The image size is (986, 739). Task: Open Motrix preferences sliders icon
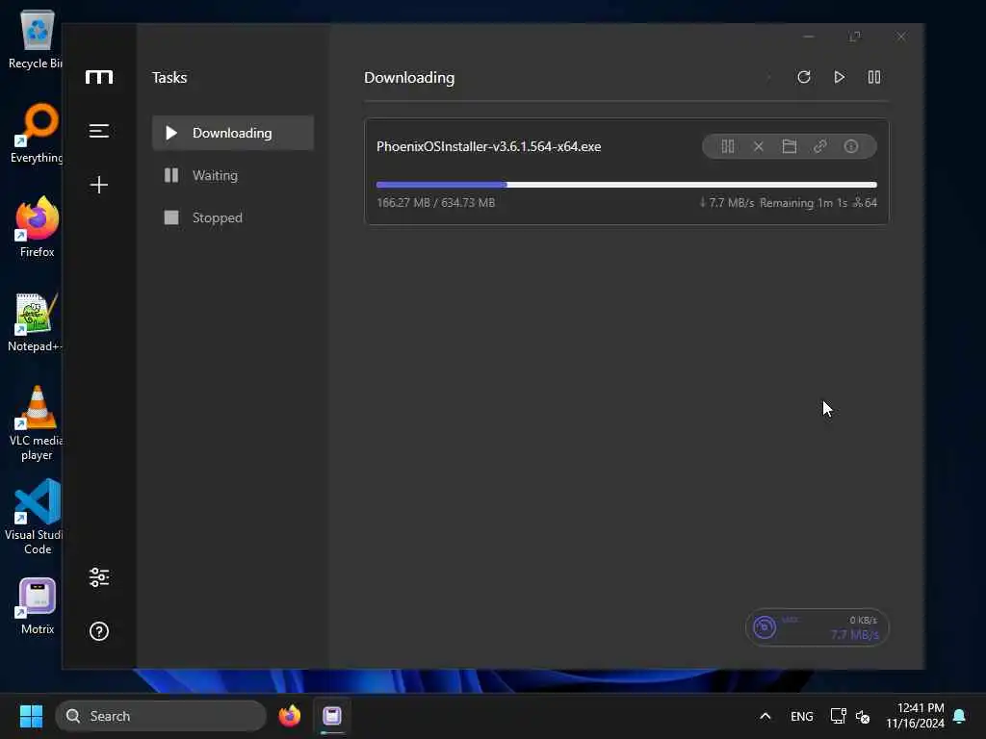(99, 577)
